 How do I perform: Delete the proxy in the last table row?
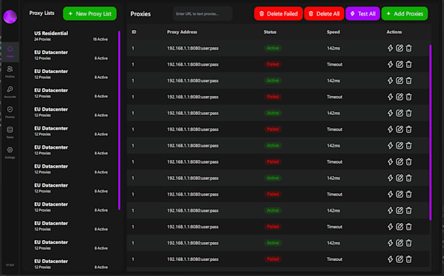pyautogui.click(x=409, y=259)
